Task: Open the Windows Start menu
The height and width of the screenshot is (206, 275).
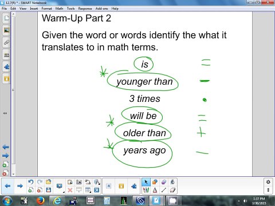Action: click(7, 201)
